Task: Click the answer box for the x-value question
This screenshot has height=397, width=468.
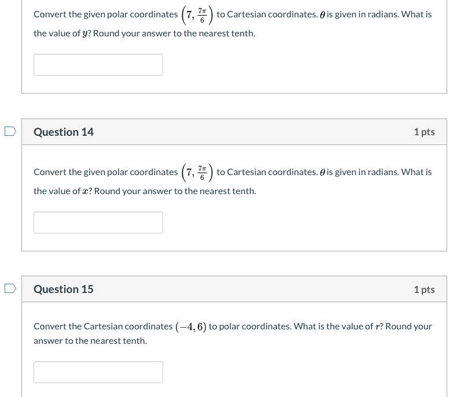Action: (98, 222)
